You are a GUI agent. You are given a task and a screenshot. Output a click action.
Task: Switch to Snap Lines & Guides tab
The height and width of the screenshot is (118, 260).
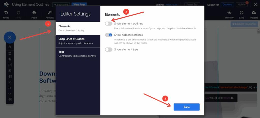coord(78,41)
